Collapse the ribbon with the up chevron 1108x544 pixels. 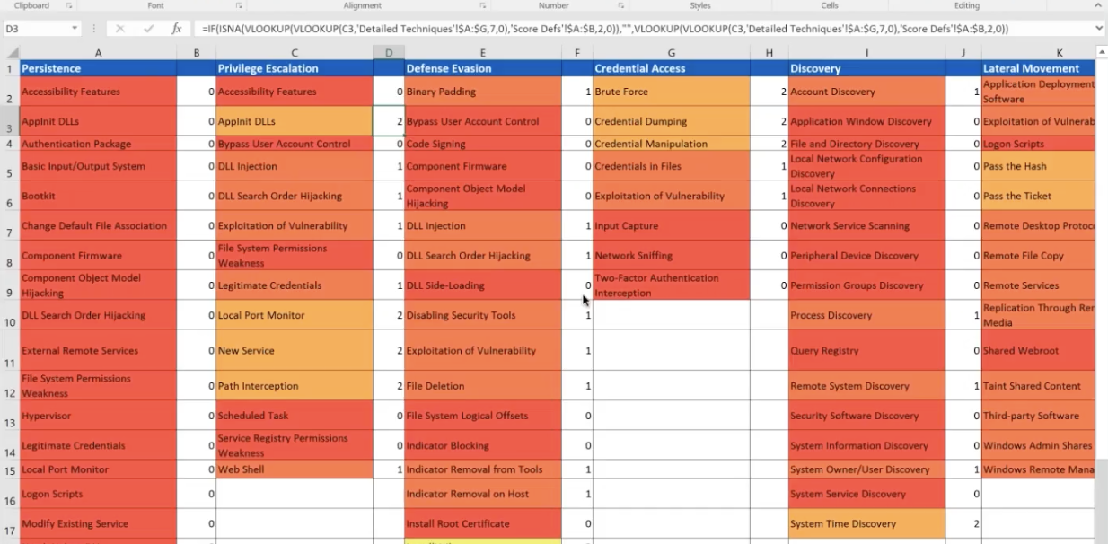(1097, 6)
